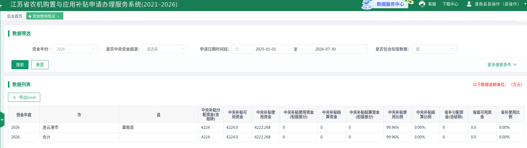Screen dimensions: 527x148
Task: Click the 灌南县 cell
Action: [158, 128]
